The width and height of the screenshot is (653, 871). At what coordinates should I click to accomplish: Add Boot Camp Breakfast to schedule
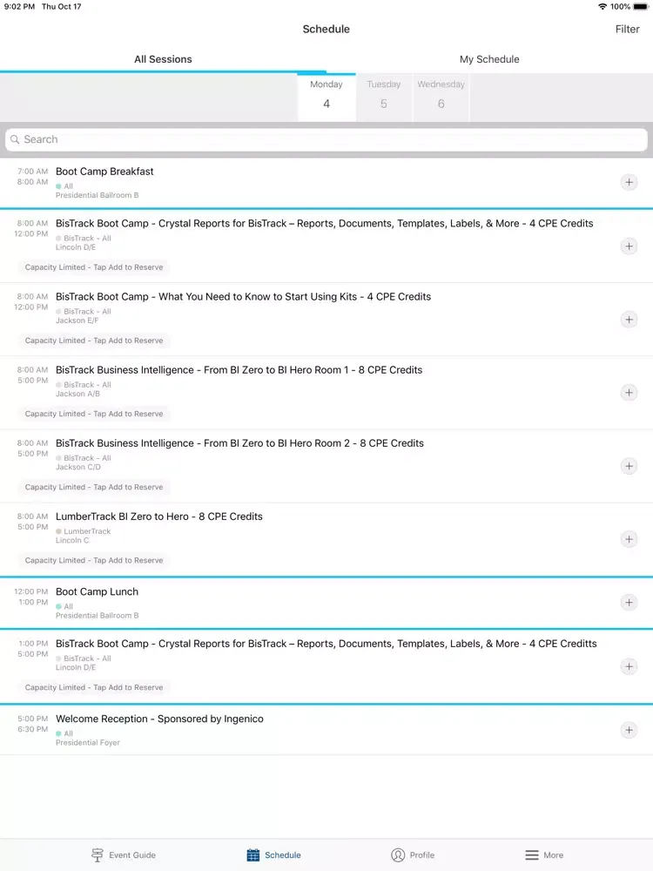[x=629, y=182]
